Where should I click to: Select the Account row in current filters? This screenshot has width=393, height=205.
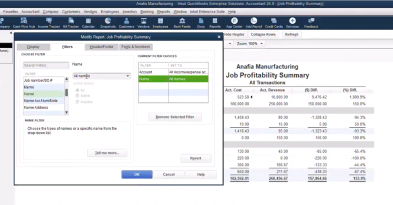coord(173,72)
